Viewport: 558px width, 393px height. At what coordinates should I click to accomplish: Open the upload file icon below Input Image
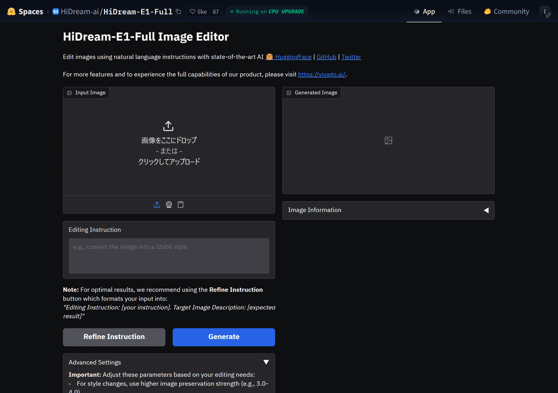click(157, 204)
